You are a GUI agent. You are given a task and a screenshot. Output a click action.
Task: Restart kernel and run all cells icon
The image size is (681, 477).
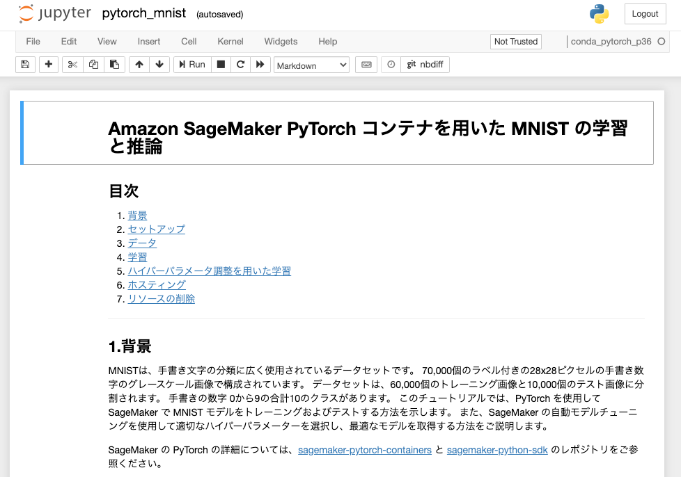[x=260, y=65]
